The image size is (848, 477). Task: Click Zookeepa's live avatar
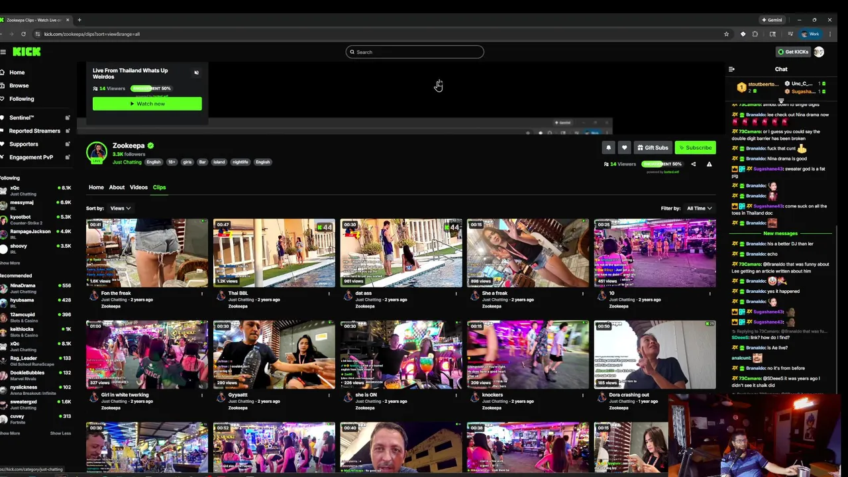[x=97, y=152]
